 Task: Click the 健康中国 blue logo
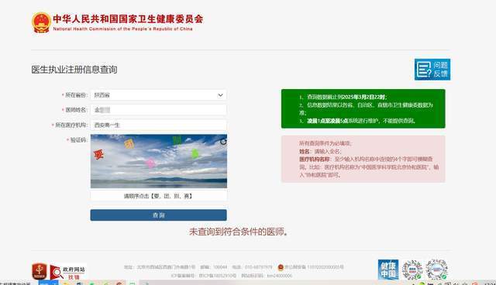(388, 270)
